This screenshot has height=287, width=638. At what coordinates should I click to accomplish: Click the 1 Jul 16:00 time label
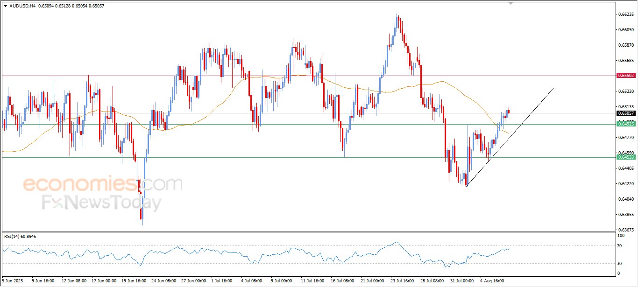[222, 281]
